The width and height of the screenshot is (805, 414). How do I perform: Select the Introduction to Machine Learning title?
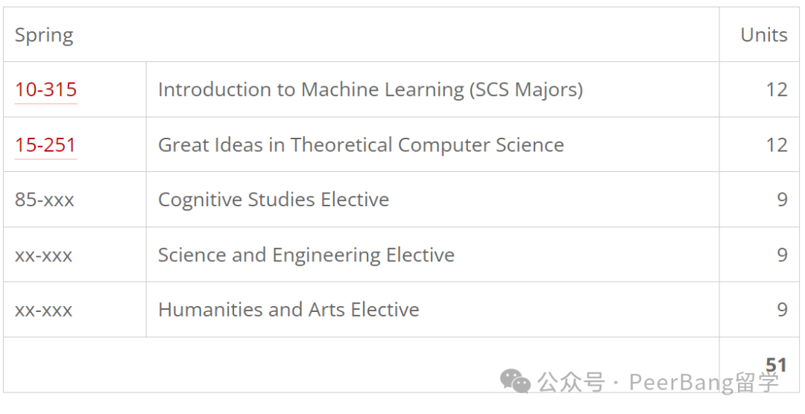[x=370, y=90]
